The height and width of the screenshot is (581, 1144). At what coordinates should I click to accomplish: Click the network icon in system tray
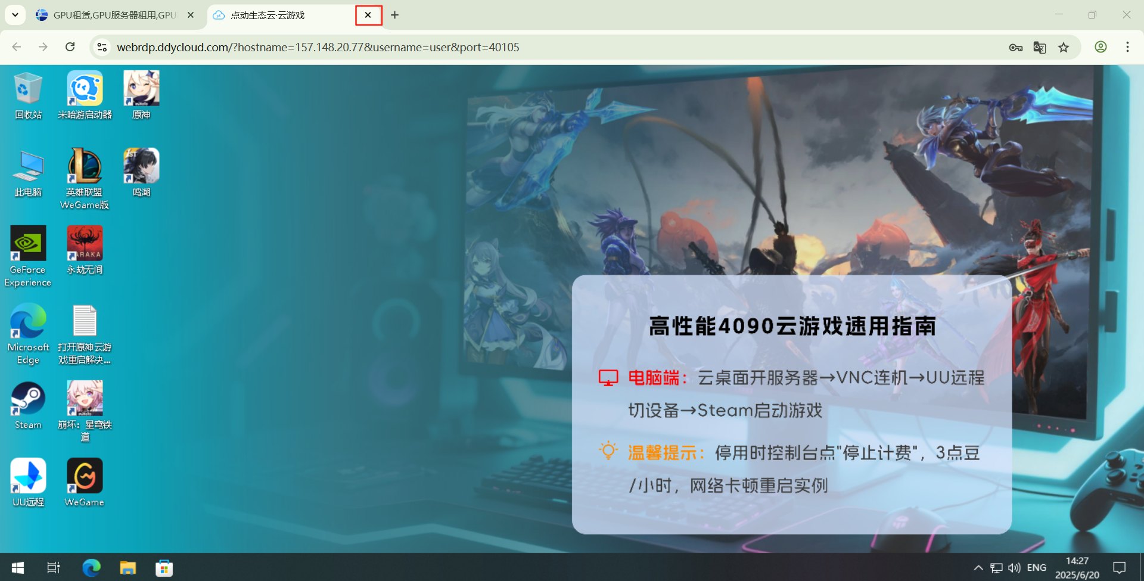click(996, 568)
